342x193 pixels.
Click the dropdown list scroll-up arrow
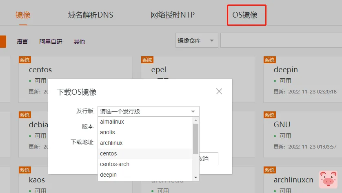(195, 120)
